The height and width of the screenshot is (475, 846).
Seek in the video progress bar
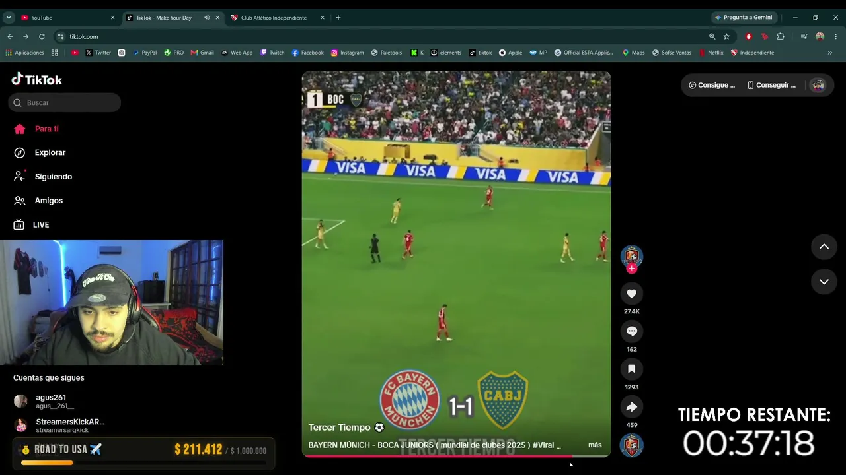(x=456, y=456)
